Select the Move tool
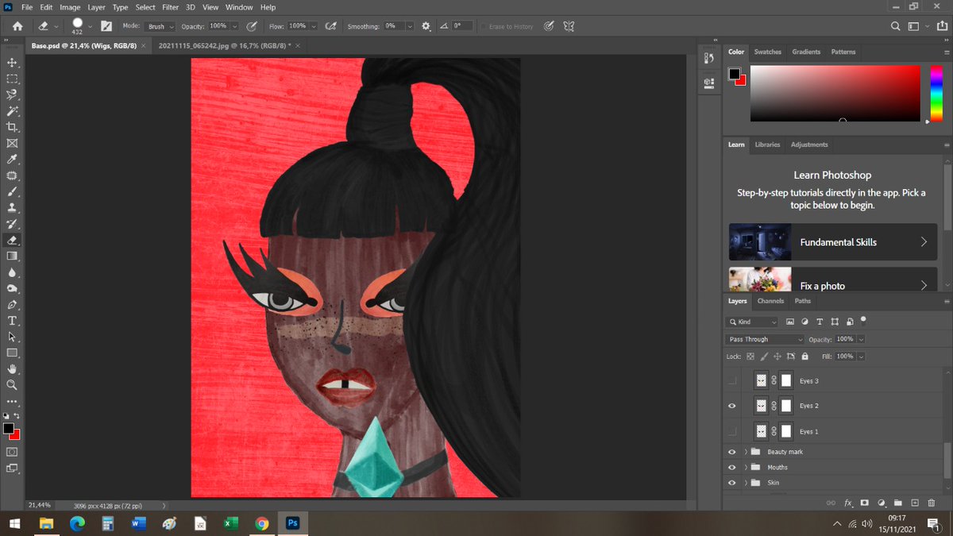The width and height of the screenshot is (953, 536). click(x=12, y=63)
